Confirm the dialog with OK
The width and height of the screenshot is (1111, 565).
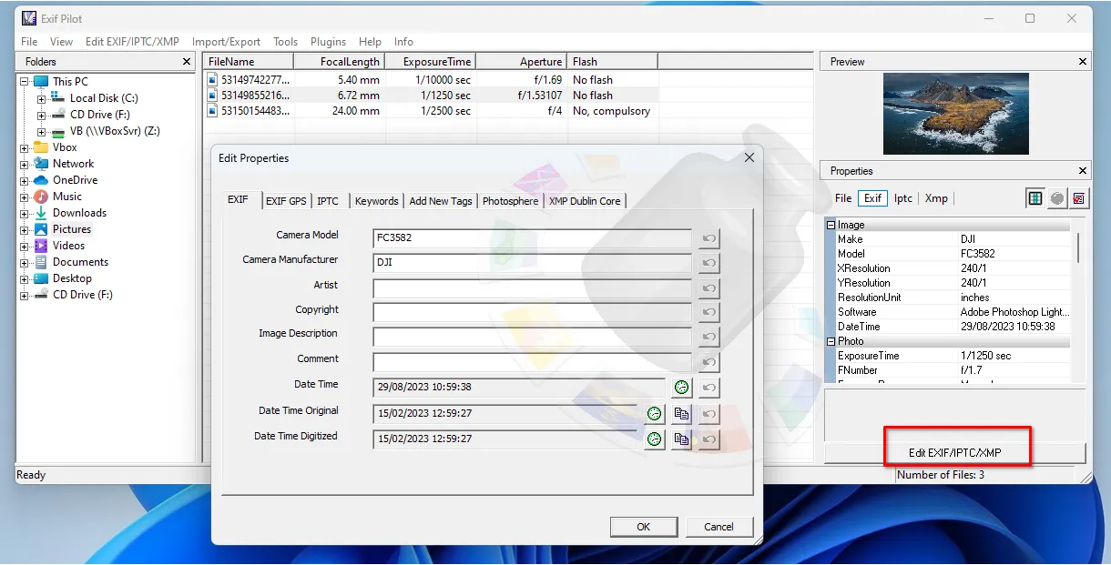coord(644,527)
